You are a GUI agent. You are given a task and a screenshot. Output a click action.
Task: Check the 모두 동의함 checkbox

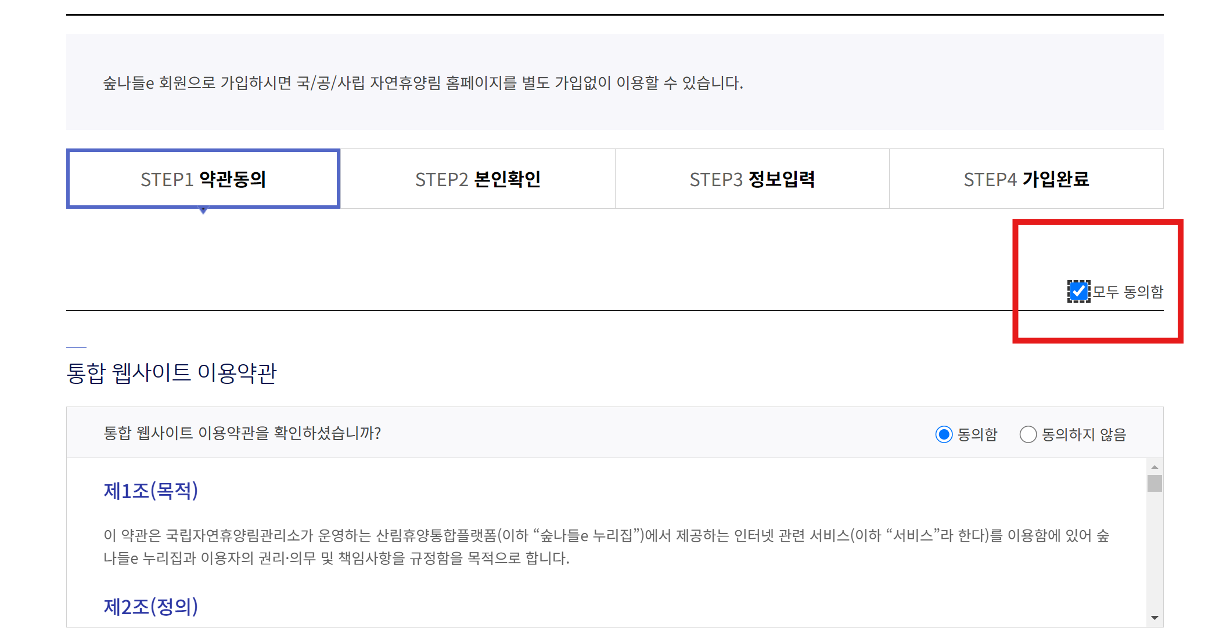coord(1078,291)
